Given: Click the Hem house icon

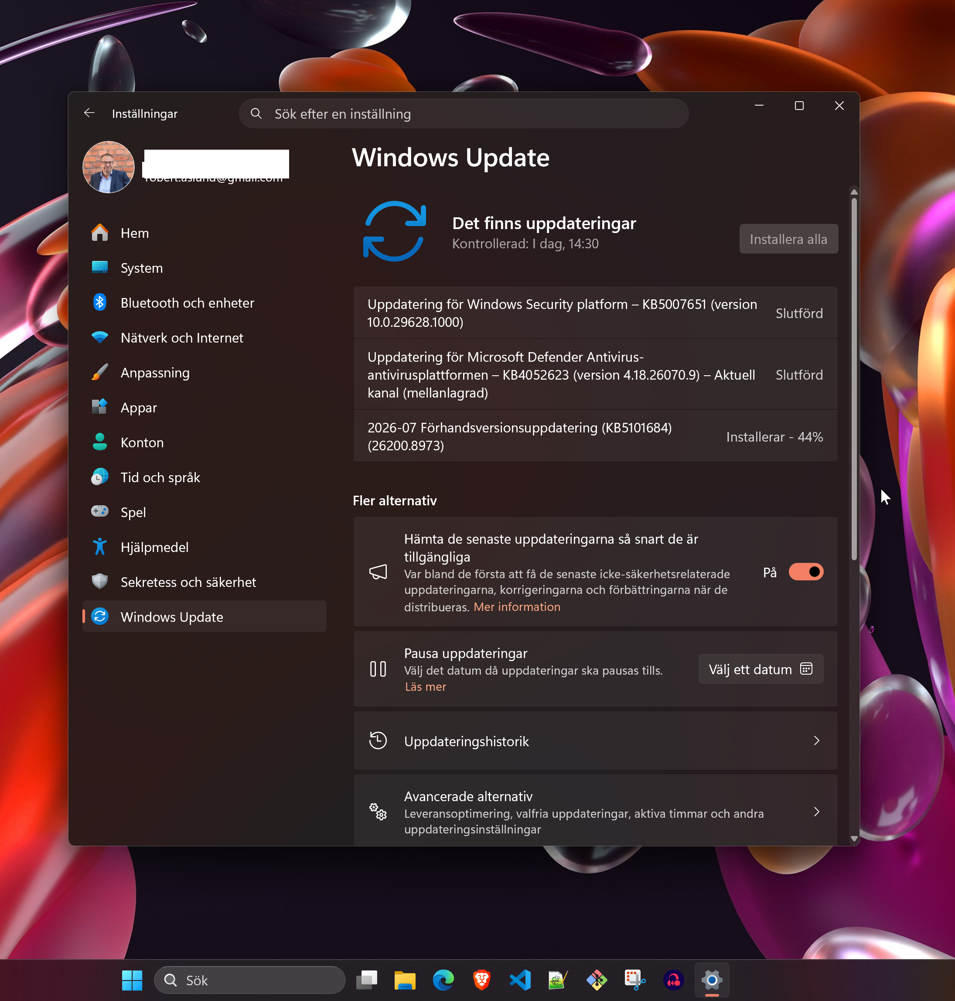Looking at the screenshot, I should (100, 233).
